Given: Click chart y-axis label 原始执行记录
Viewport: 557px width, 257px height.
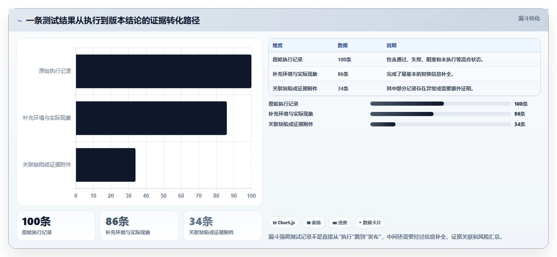Looking at the screenshot, I should tap(55, 71).
